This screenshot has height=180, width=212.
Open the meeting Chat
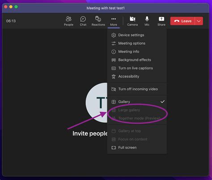83,21
